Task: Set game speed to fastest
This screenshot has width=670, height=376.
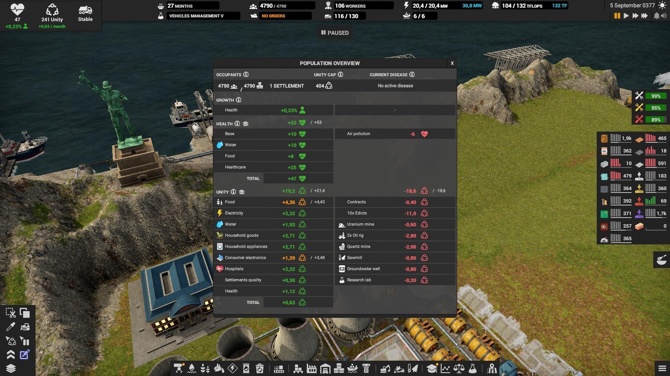Action: tap(645, 16)
